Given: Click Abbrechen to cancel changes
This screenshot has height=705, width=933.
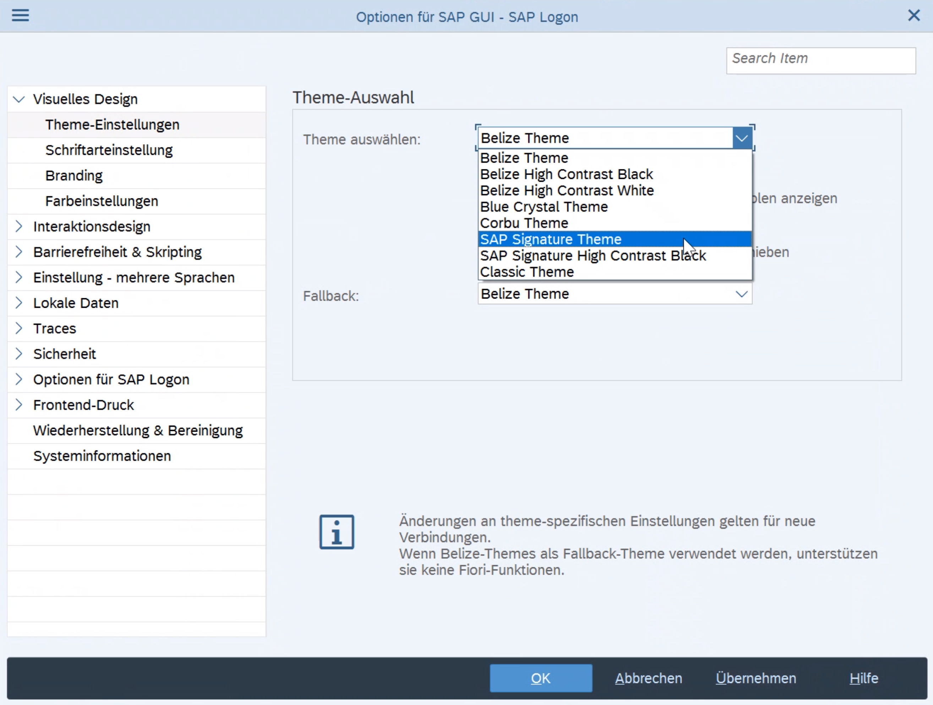Looking at the screenshot, I should click(x=648, y=678).
